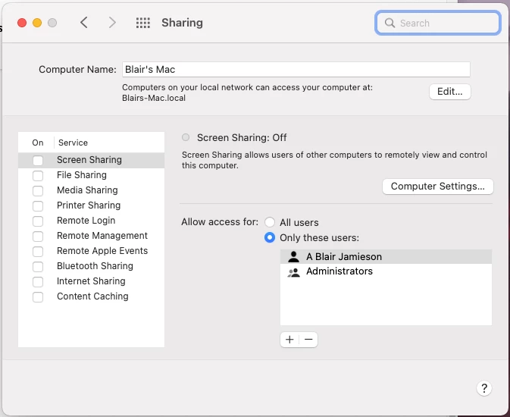Check the Content Caching box
The height and width of the screenshot is (417, 510).
(x=38, y=297)
